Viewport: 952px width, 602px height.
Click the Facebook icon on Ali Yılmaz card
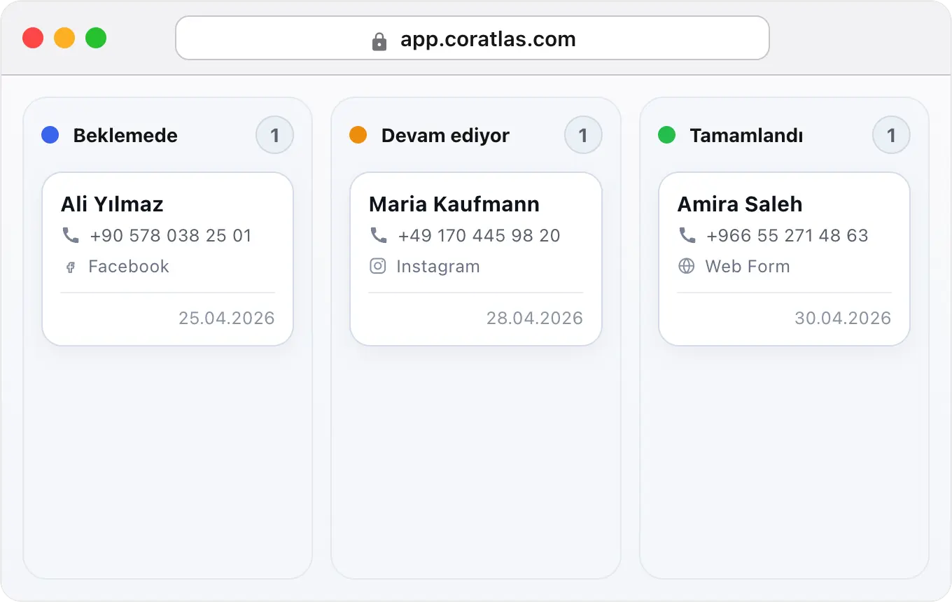[x=70, y=267]
